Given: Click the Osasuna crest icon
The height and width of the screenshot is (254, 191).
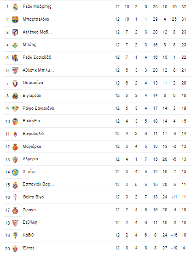Looking at the screenshot, I should (x=15, y=83).
